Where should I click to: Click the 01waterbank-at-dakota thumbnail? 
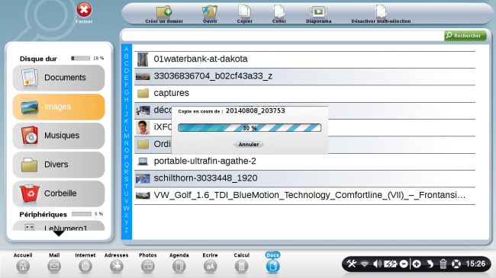click(143, 59)
